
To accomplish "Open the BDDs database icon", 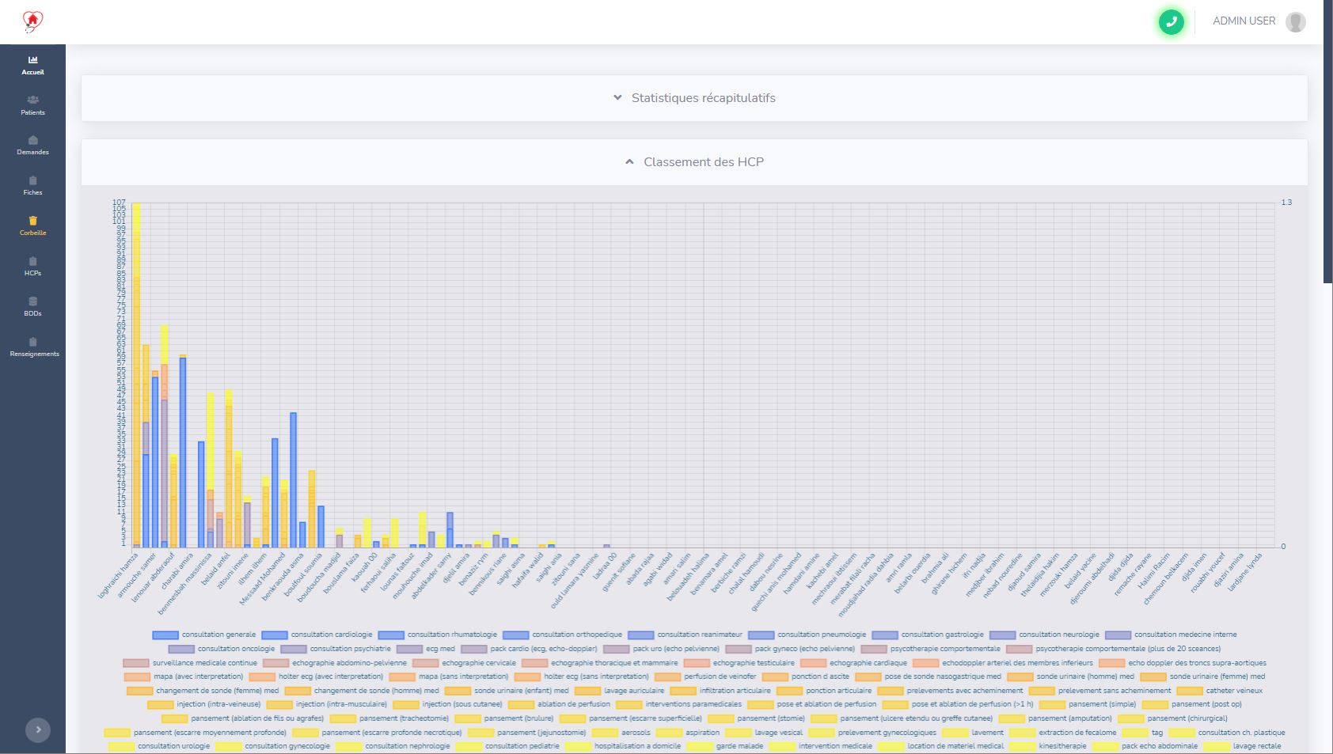I will tap(32, 302).
